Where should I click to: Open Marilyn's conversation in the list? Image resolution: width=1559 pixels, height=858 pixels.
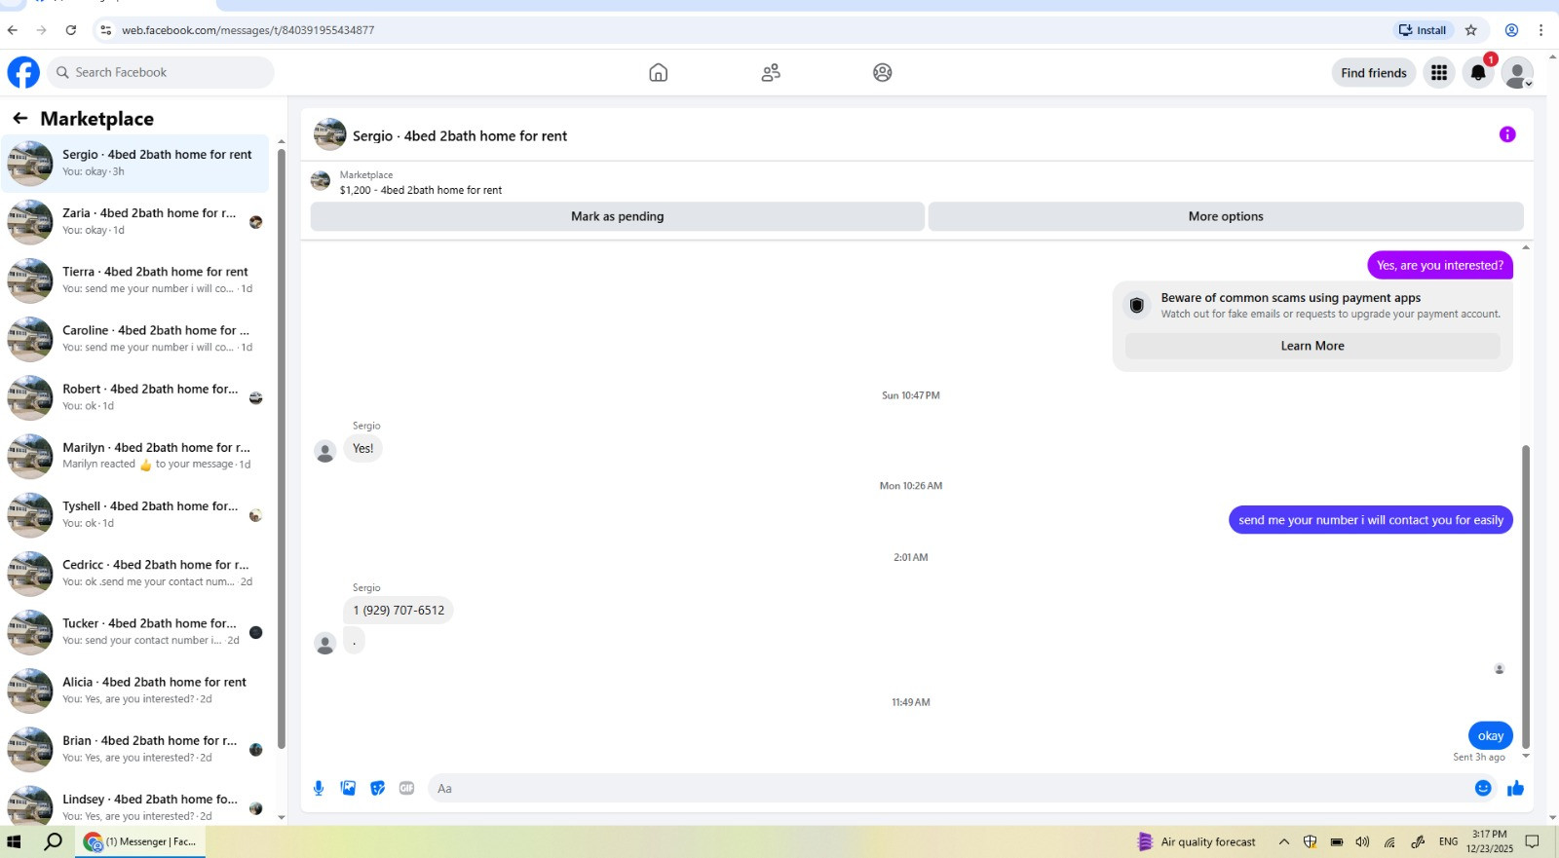pos(135,456)
